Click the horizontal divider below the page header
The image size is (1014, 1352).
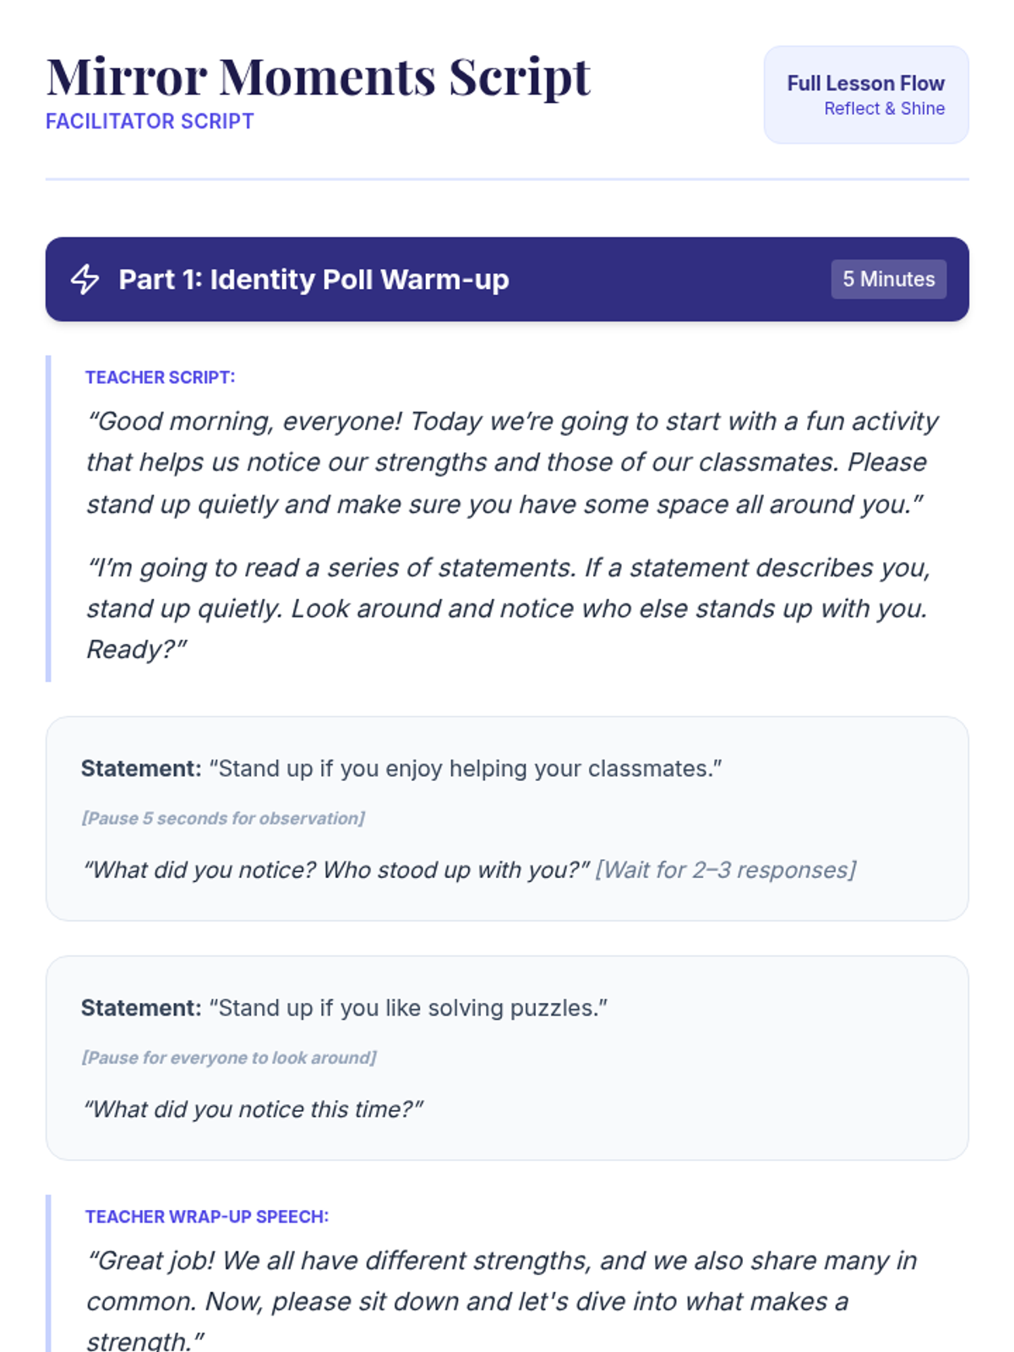pyautogui.click(x=507, y=179)
